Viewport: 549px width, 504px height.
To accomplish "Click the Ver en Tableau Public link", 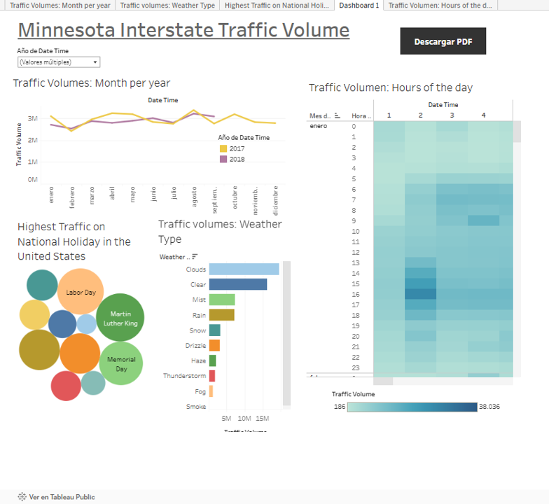I will (x=62, y=497).
